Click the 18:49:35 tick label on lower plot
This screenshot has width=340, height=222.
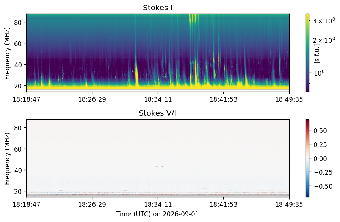tap(289, 205)
